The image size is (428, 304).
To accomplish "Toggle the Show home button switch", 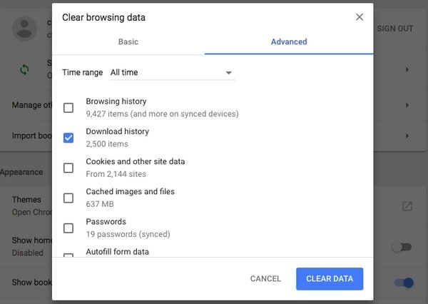I will (x=402, y=247).
